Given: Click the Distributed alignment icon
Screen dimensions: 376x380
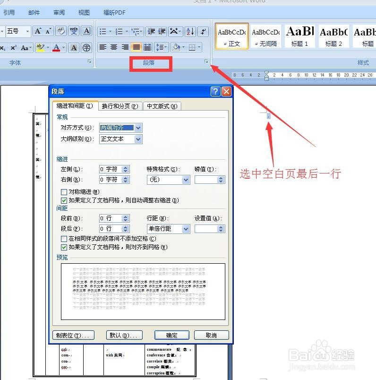Looking at the screenshot, I should coord(147,47).
